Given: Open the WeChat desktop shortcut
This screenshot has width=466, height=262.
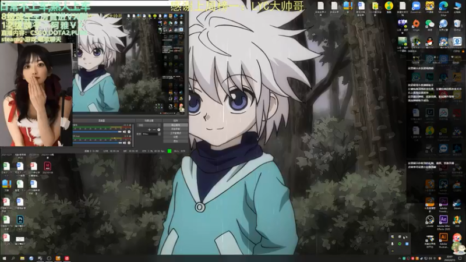Looking at the screenshot, I should tap(429, 24).
